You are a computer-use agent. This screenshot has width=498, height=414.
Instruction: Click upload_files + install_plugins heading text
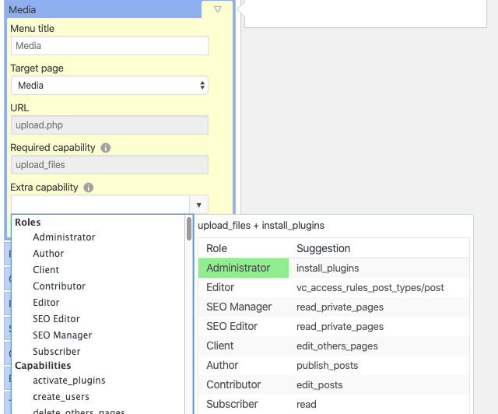coord(261,225)
